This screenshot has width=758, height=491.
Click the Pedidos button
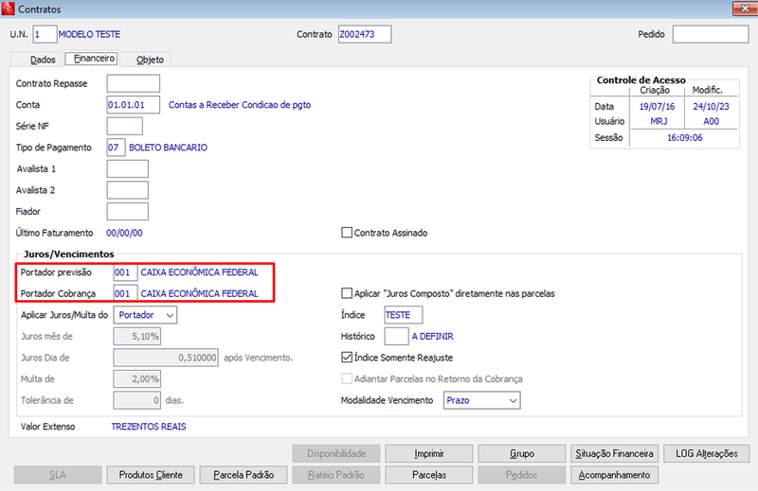coord(522,475)
